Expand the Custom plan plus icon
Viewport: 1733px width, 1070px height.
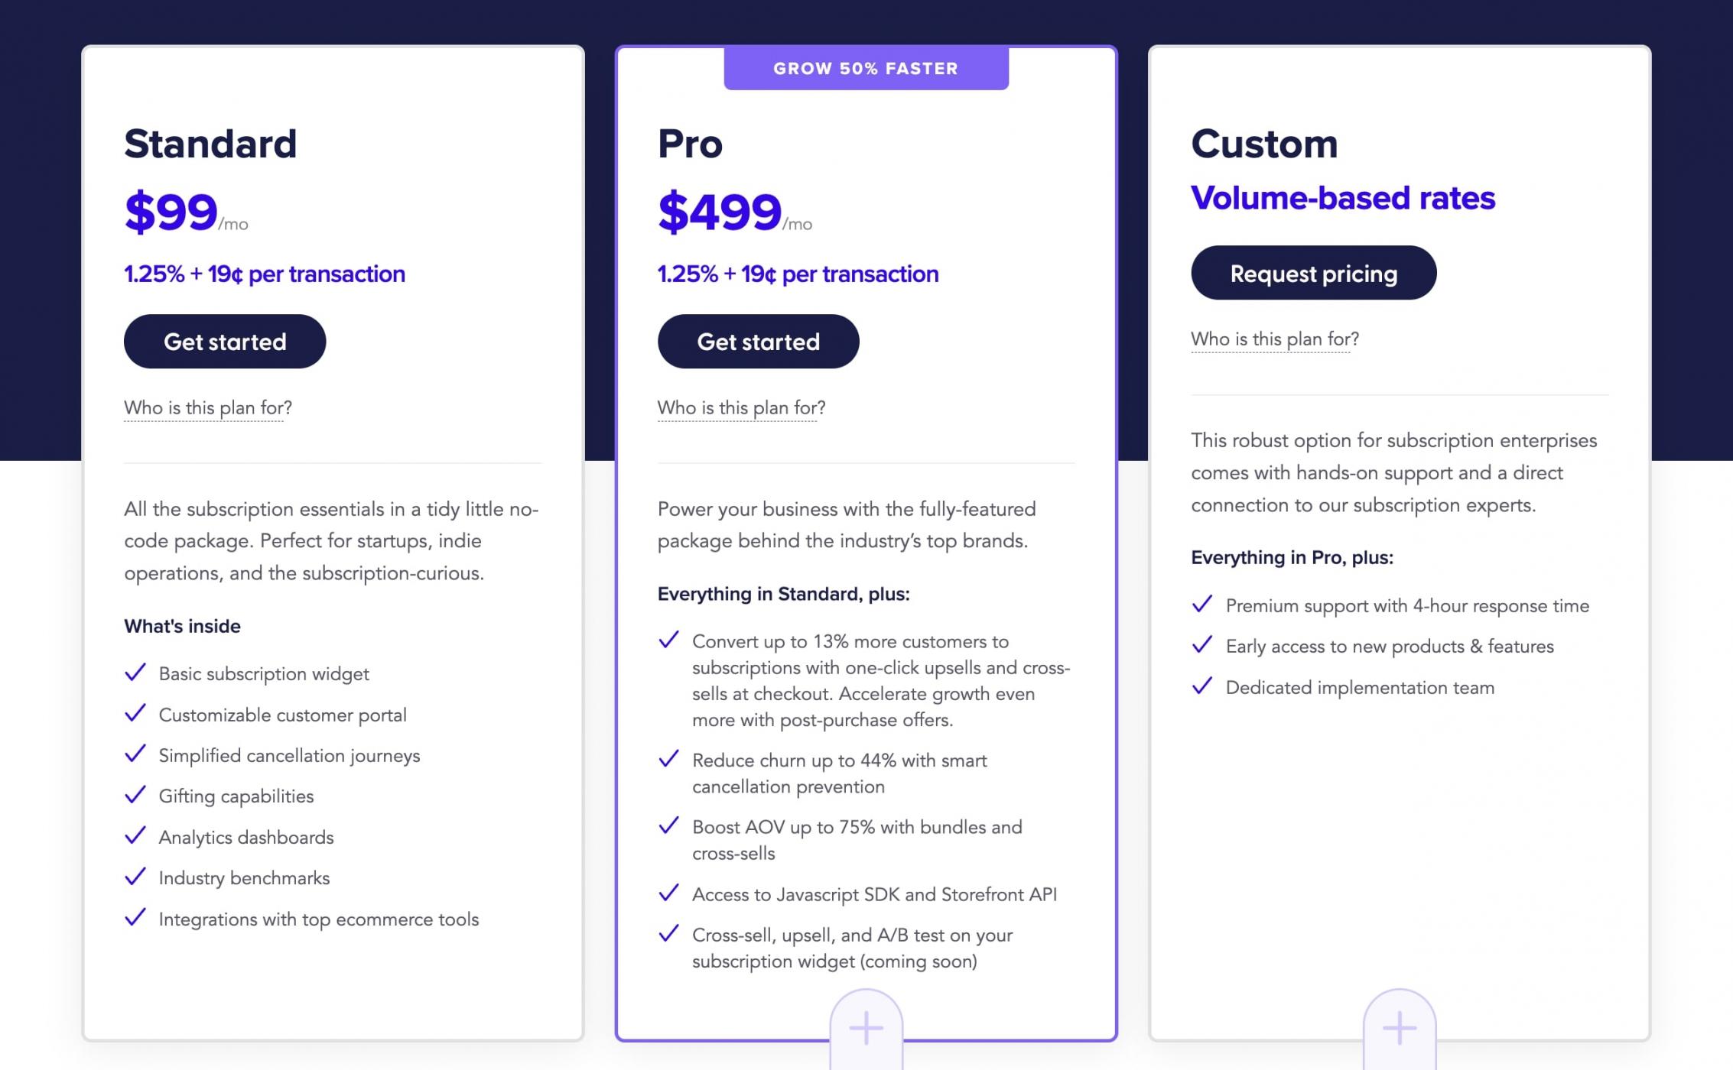(x=1399, y=1028)
